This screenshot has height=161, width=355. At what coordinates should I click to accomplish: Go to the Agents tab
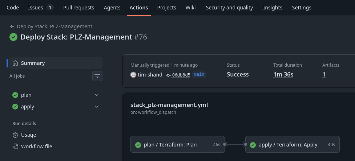click(x=112, y=8)
